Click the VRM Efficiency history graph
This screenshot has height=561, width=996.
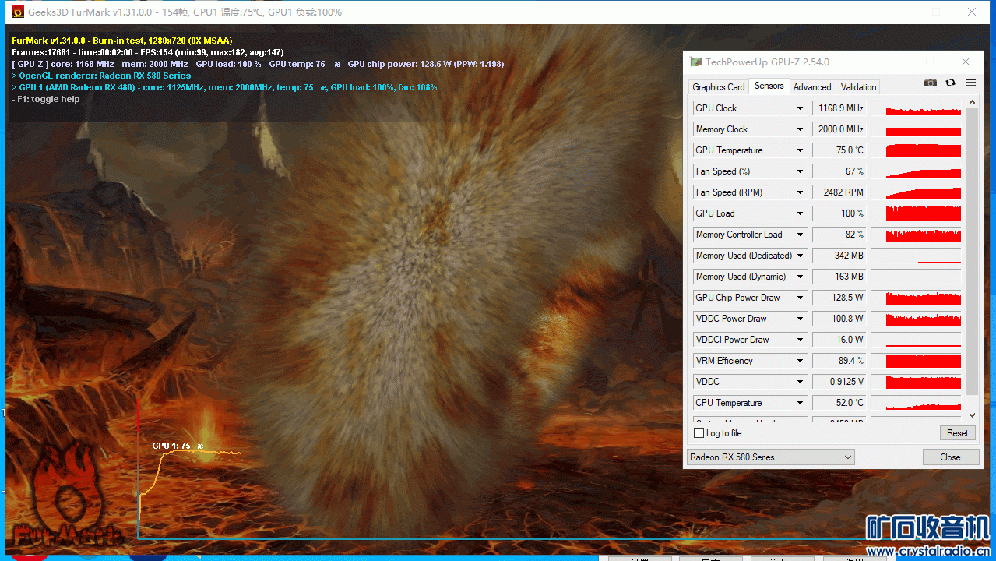click(x=916, y=361)
